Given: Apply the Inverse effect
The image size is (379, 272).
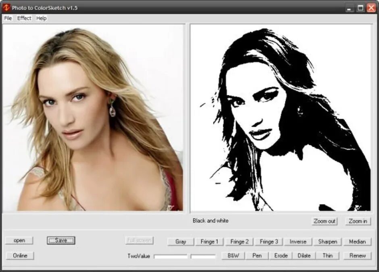Looking at the screenshot, I should click(298, 241).
